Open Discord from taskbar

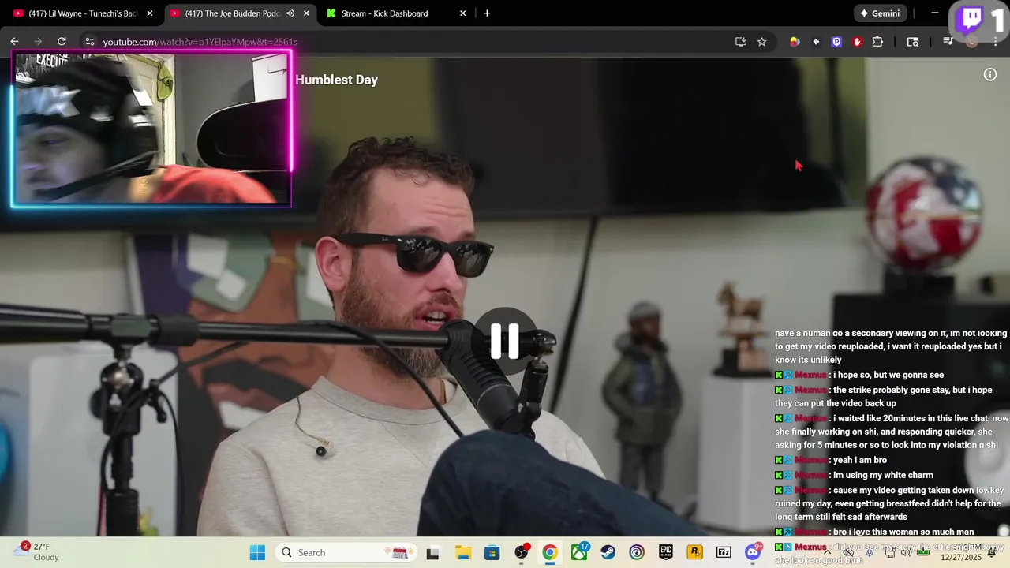[753, 553]
